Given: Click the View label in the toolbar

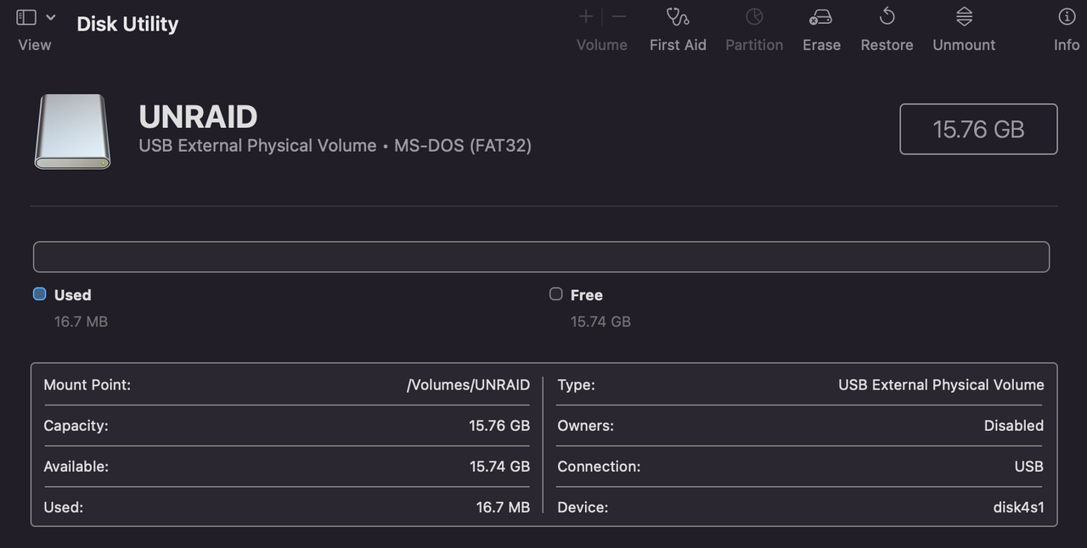Looking at the screenshot, I should click(35, 45).
